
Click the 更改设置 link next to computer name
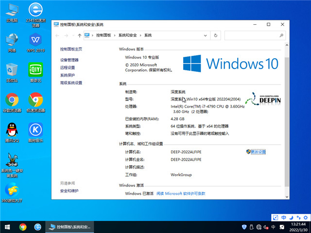[x=258, y=152]
